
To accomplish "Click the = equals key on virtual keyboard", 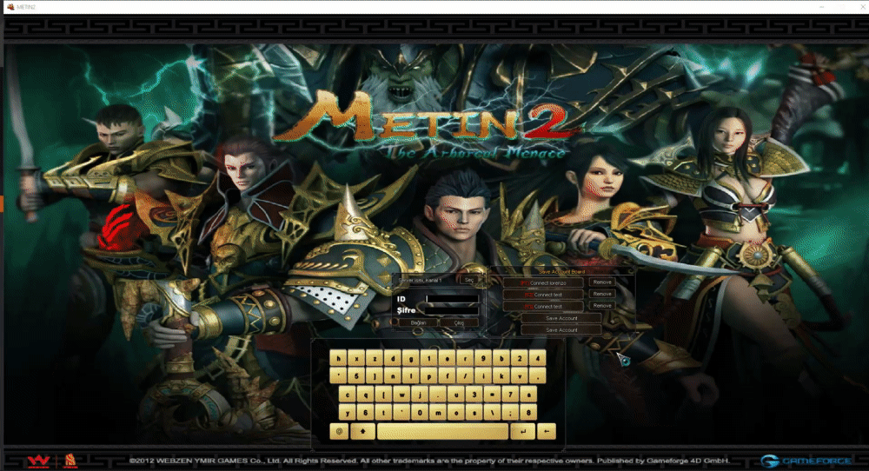I will pos(492,394).
